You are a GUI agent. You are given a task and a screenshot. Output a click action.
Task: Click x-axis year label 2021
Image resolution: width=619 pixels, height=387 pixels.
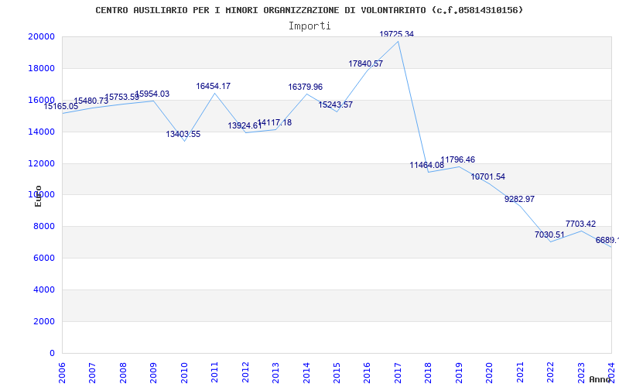pos(520,372)
